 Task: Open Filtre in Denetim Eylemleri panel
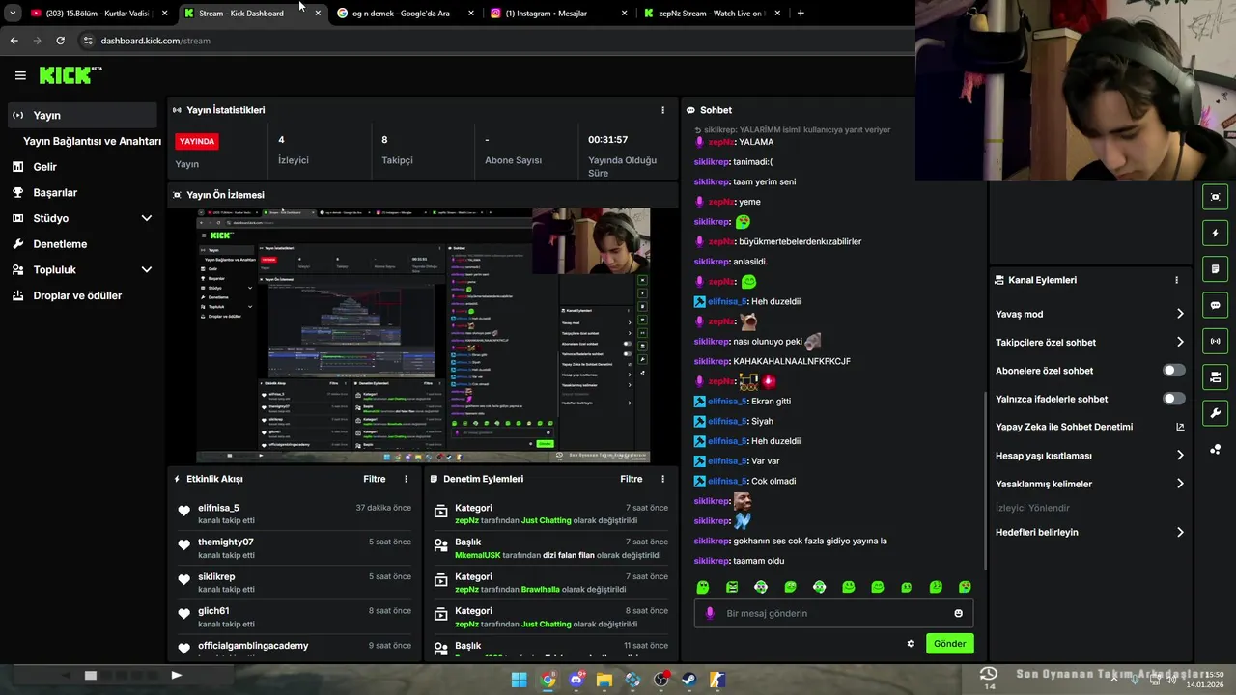632,479
